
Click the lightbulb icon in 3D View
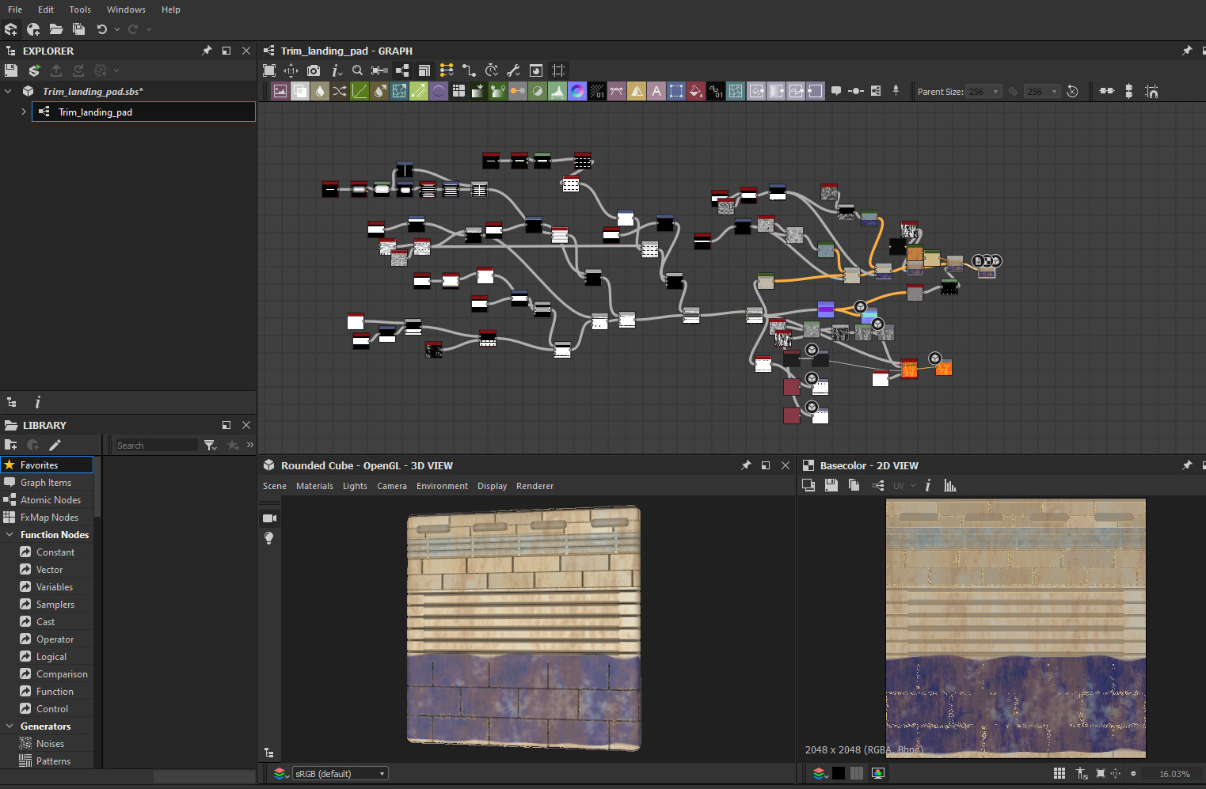coord(269,538)
